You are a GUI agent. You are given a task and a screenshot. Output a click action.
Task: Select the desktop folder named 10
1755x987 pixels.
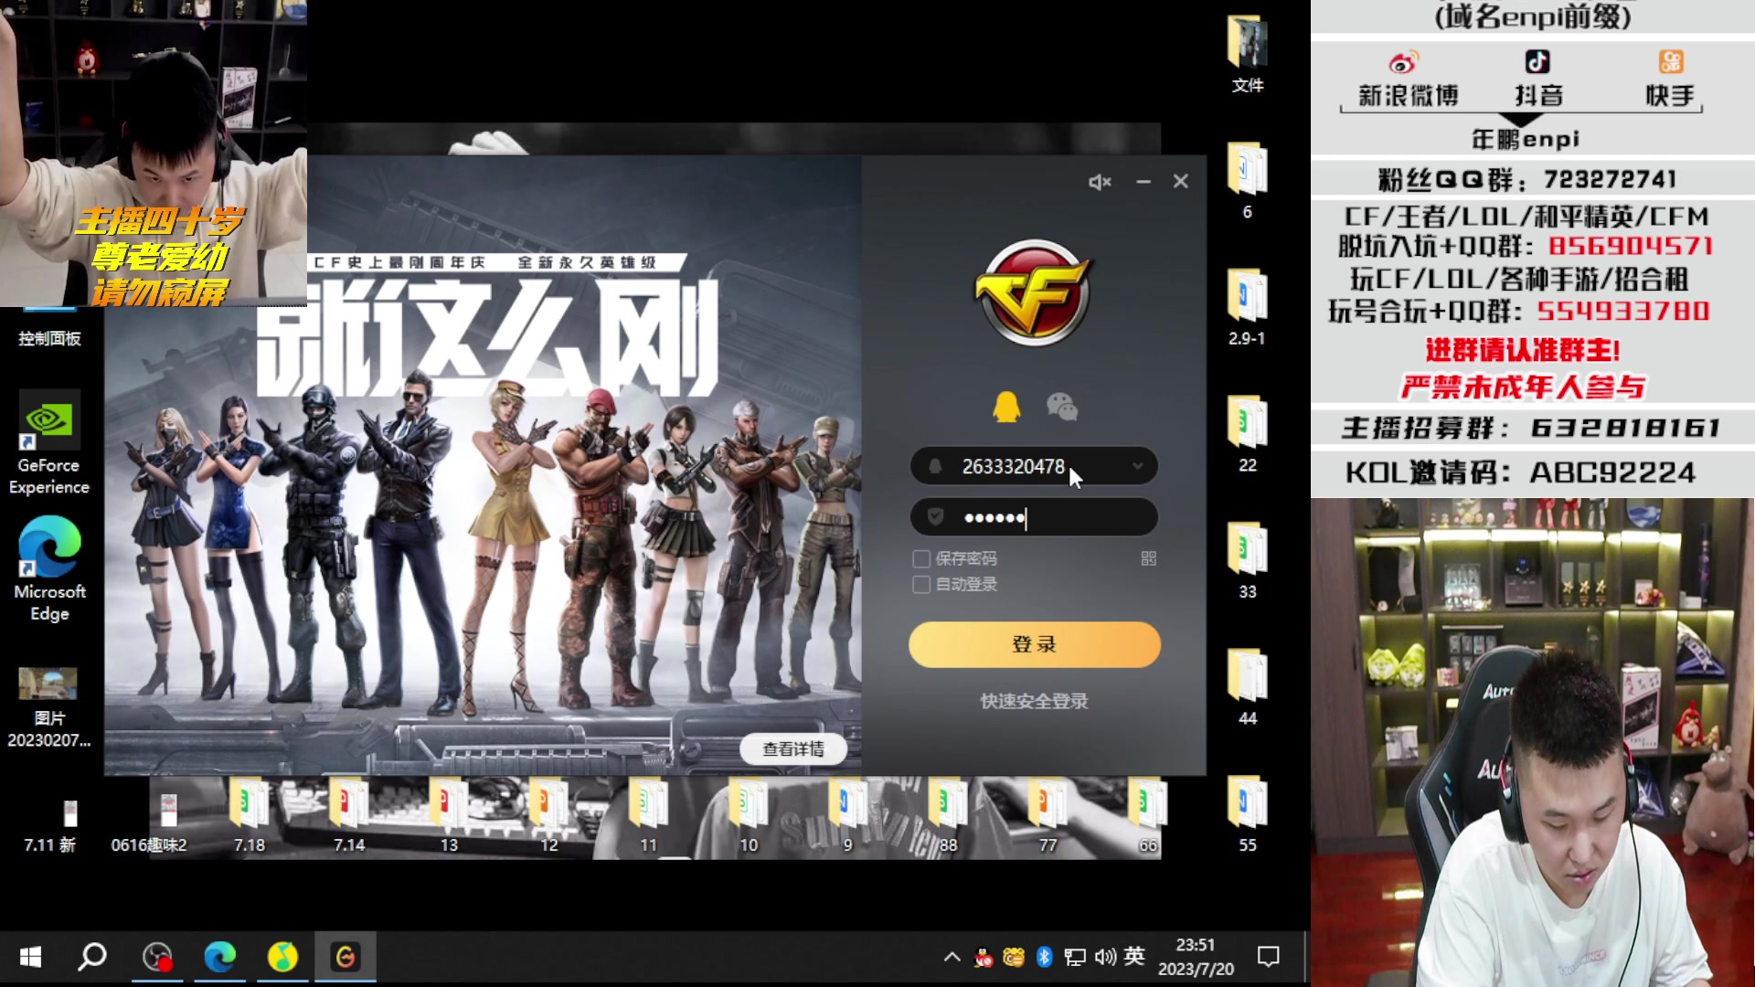[x=749, y=815]
